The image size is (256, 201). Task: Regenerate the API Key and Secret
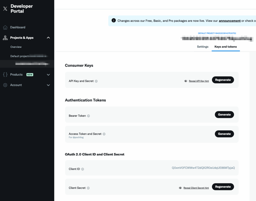pos(223,80)
